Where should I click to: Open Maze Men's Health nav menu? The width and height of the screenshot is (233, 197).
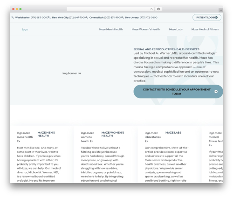point(111,29)
